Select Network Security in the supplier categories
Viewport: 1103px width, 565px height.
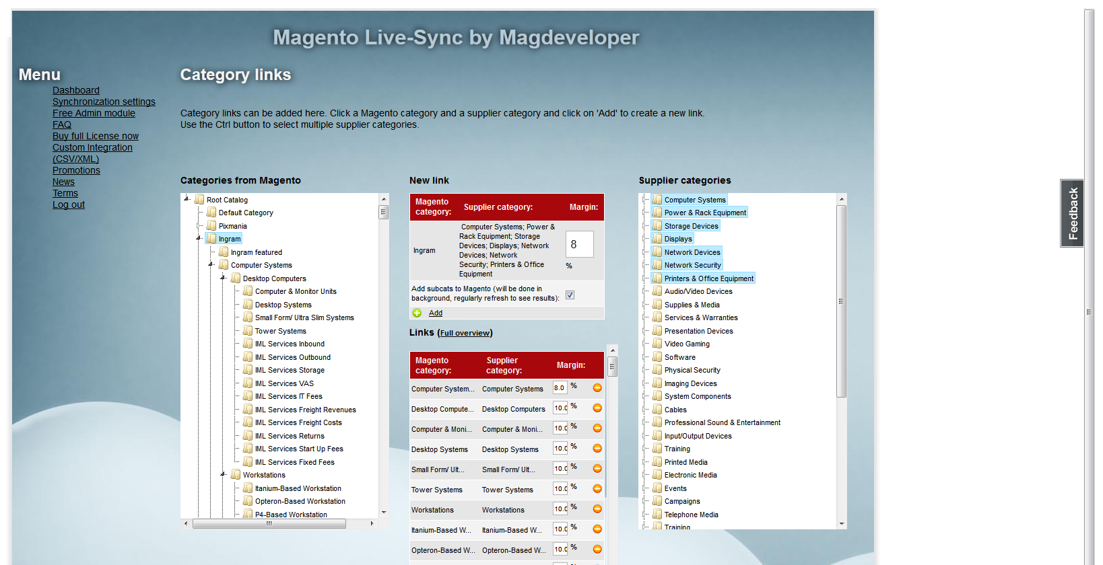click(x=692, y=265)
